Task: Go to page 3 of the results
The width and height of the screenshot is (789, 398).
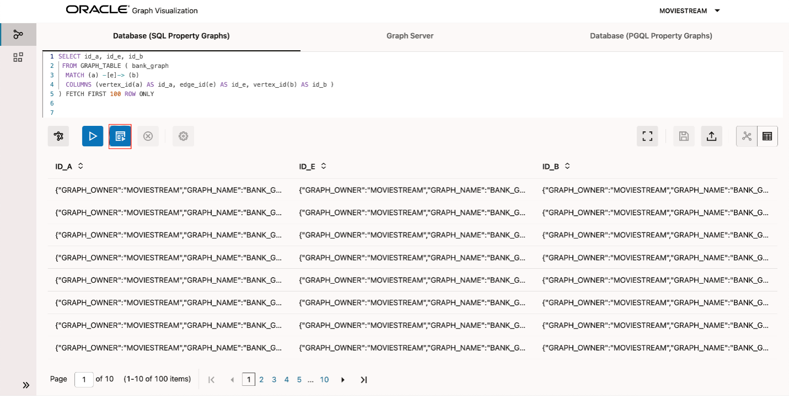Action: (274, 379)
